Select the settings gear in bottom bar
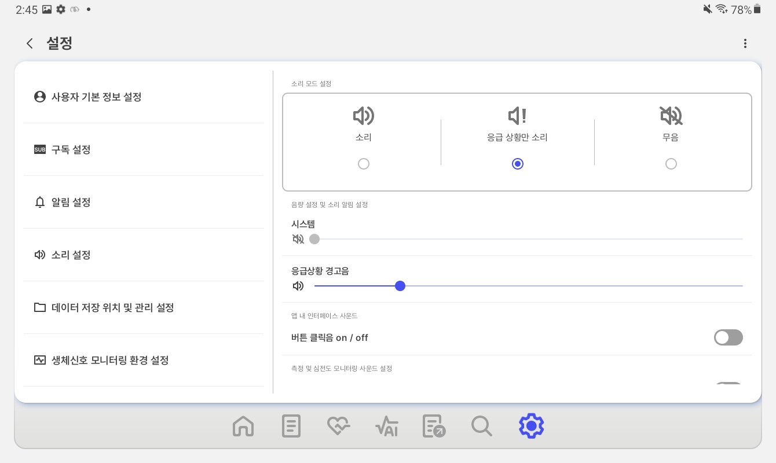Screen dimensions: 776x463 (x=531, y=427)
